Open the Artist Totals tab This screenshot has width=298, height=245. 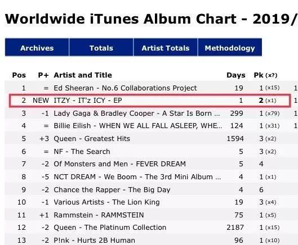pyautogui.click(x=166, y=47)
